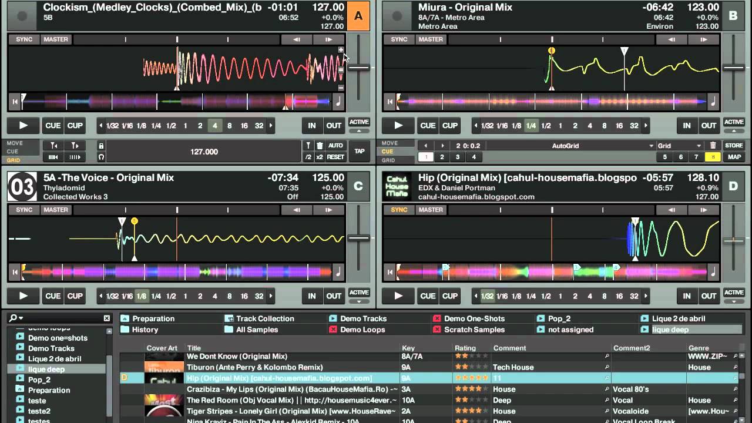This screenshot has height=423, width=752.
Task: Start playback on Deck A
Action: (23, 125)
